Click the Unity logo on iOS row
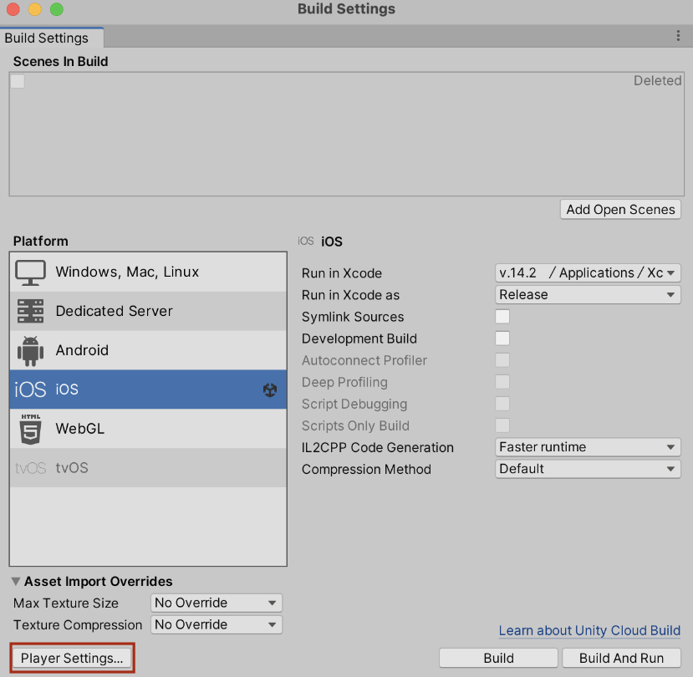 click(270, 389)
